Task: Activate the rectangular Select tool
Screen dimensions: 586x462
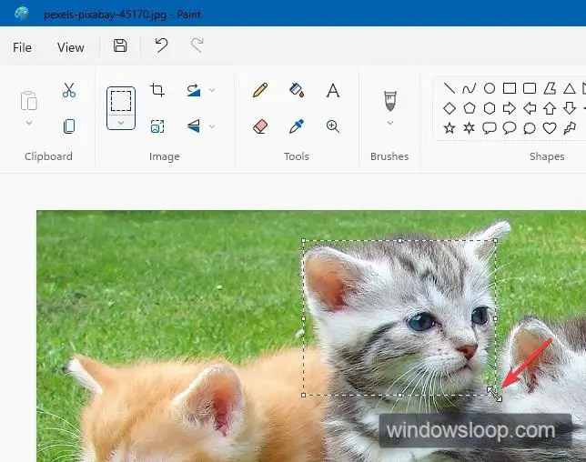Action: [121, 100]
